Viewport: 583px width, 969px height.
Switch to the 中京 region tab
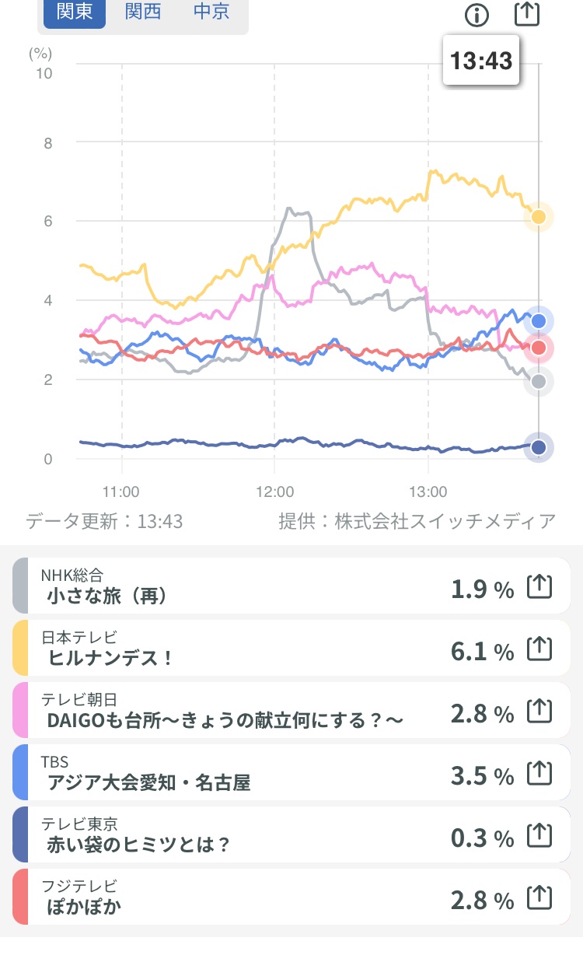pos(211,12)
